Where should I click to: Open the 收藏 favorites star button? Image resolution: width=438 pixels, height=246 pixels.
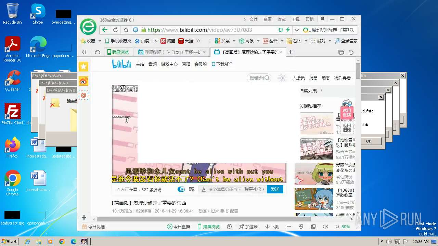click(x=88, y=41)
